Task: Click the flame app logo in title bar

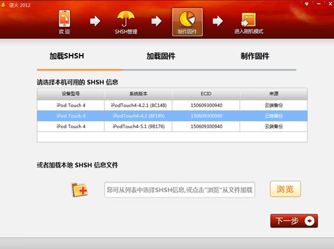Action: (3, 4)
